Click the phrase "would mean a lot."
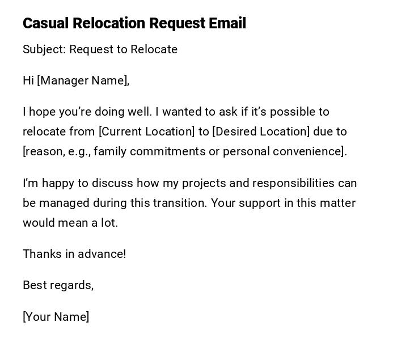The width and height of the screenshot is (397, 352). (70, 223)
